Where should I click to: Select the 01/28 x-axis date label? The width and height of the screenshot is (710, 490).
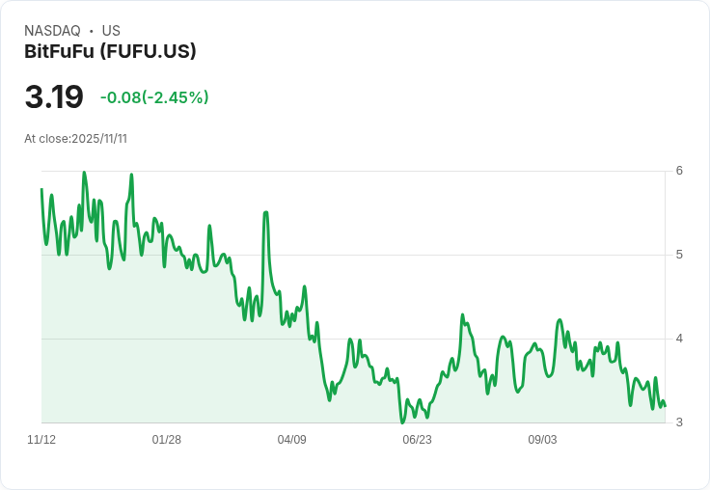click(x=167, y=440)
